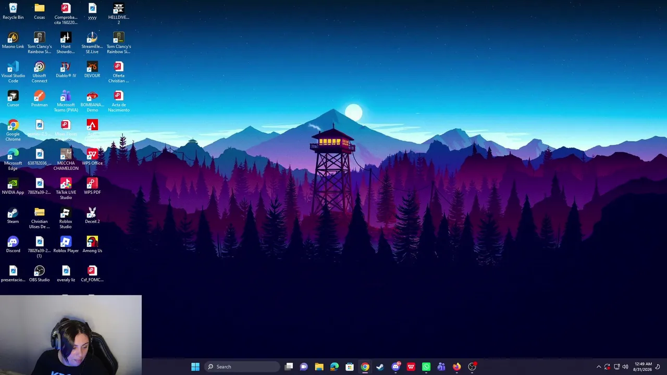Switch to OBS Studio on the taskbar

(x=472, y=367)
